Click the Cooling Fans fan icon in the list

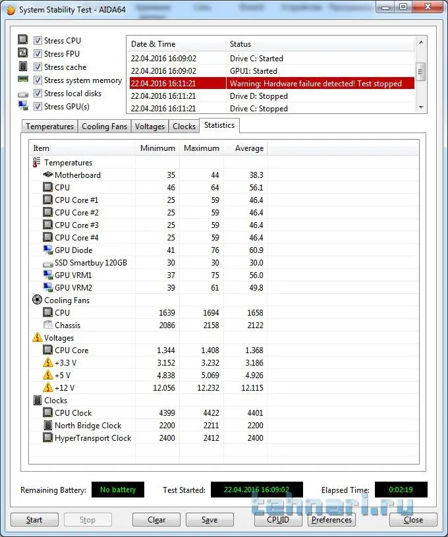37,300
